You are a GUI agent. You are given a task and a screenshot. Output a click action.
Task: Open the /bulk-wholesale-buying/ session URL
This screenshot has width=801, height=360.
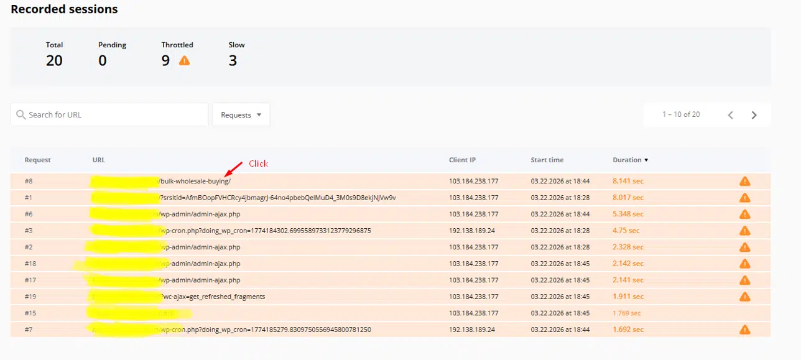pyautogui.click(x=195, y=181)
